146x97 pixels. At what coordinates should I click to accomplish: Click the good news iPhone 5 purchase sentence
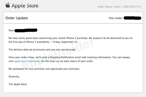[x=48, y=38]
